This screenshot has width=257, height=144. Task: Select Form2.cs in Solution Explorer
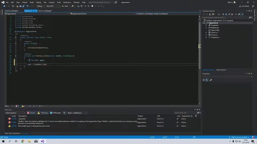pos(214,35)
